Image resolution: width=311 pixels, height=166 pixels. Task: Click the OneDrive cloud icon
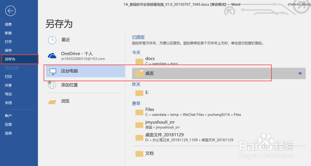pos(52,56)
